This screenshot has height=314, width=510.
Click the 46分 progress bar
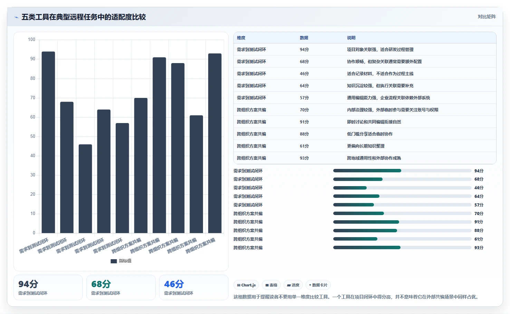(402, 188)
